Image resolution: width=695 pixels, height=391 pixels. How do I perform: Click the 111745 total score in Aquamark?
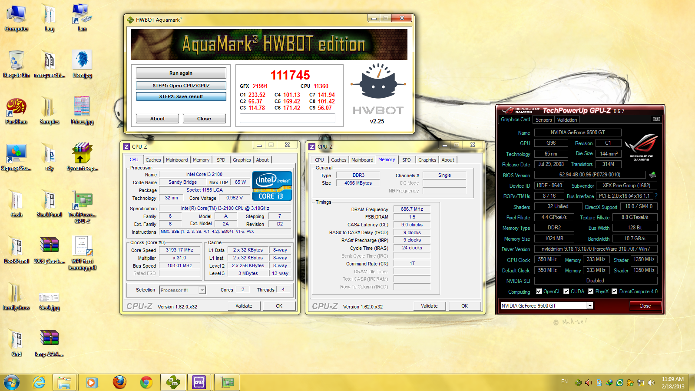290,75
